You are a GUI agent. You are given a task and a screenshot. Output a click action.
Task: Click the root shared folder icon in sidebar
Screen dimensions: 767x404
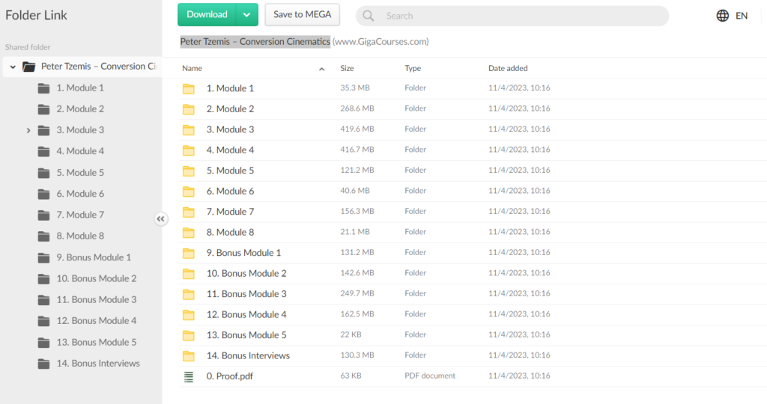click(29, 67)
